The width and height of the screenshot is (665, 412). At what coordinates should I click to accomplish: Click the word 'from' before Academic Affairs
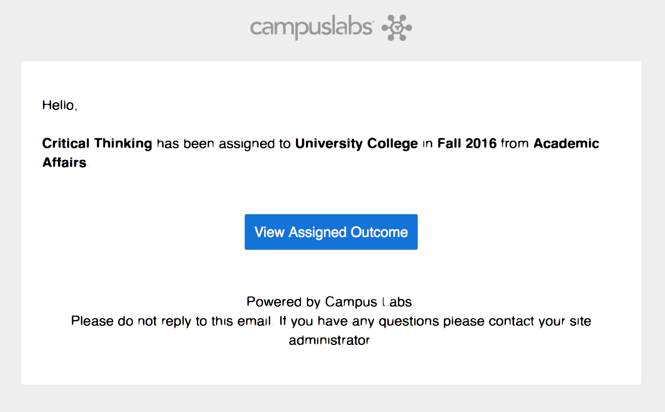coord(515,144)
